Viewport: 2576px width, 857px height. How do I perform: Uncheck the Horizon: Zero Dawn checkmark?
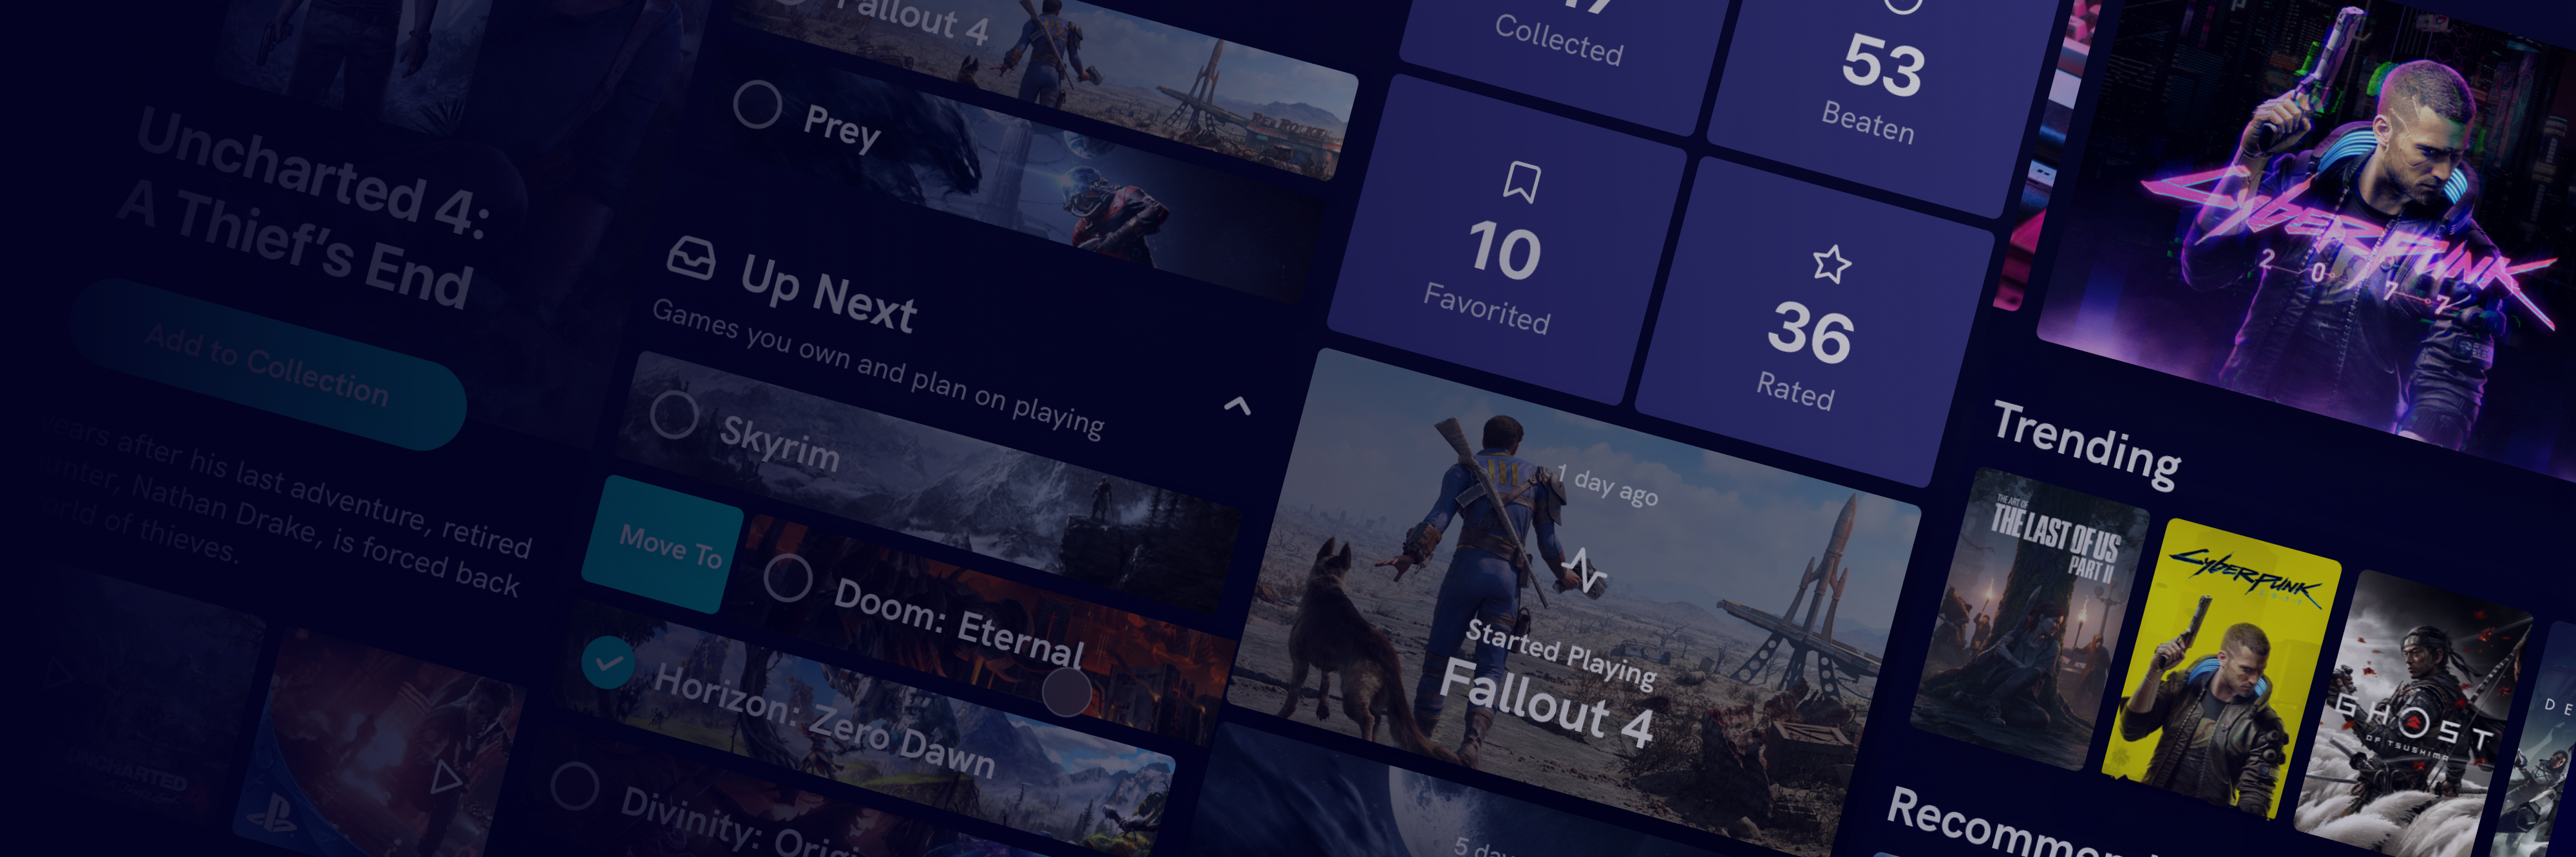(608, 661)
